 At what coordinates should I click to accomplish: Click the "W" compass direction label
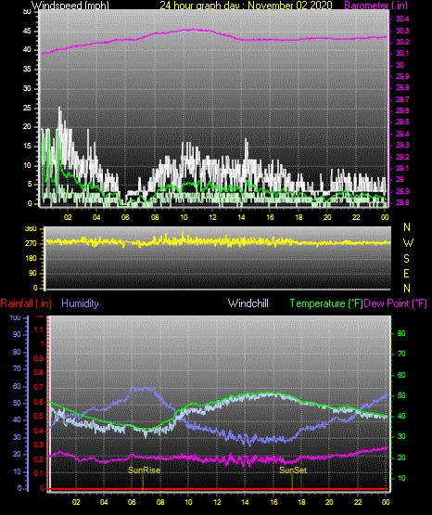pos(408,243)
